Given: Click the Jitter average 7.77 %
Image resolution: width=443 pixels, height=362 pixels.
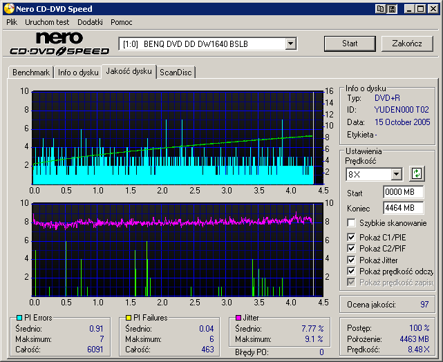Looking at the screenshot, I should click(312, 329).
